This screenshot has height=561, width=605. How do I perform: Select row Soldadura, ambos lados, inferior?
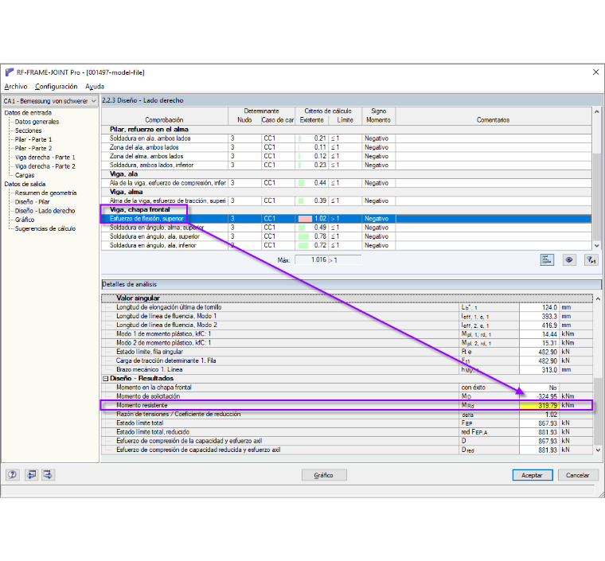coord(346,165)
